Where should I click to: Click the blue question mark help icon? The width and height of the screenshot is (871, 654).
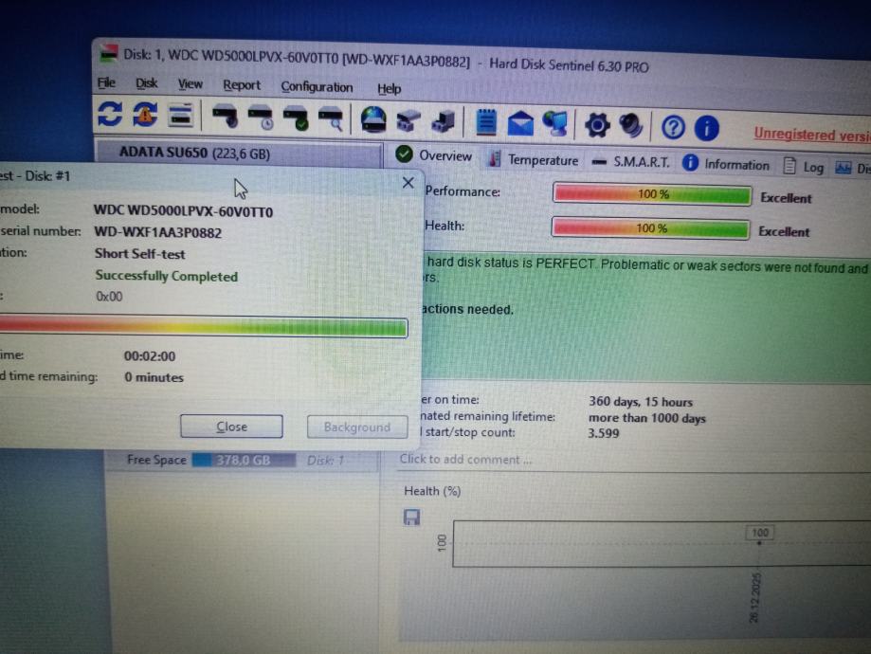click(x=673, y=128)
